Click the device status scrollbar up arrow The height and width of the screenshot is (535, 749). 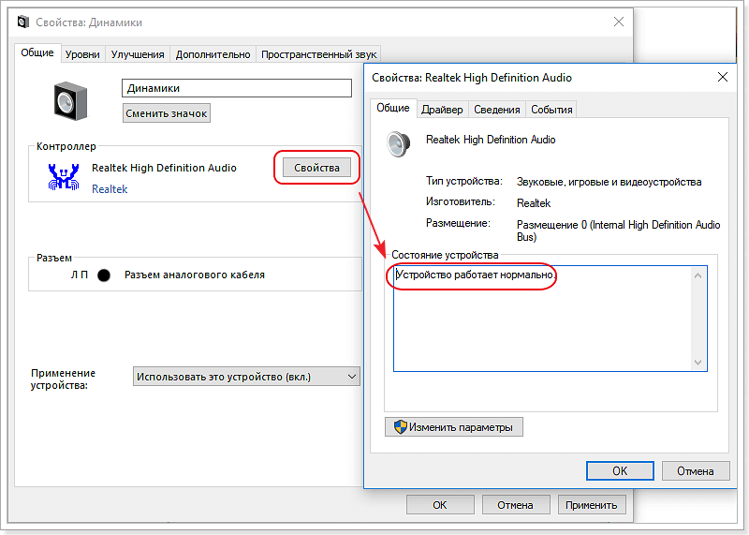pos(698,275)
